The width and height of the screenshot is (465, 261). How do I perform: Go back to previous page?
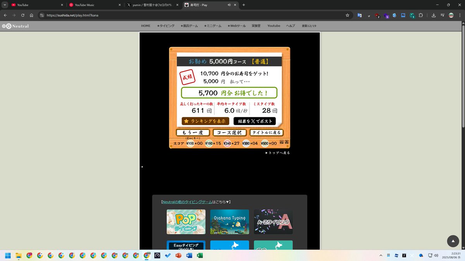point(5,15)
